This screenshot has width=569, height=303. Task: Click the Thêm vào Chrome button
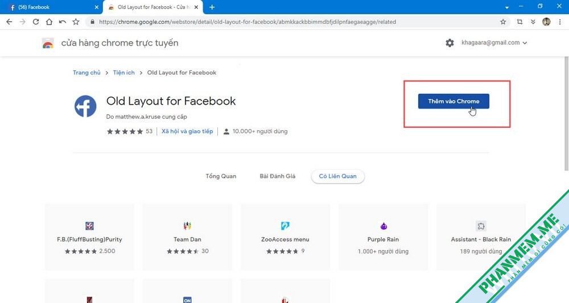453,101
